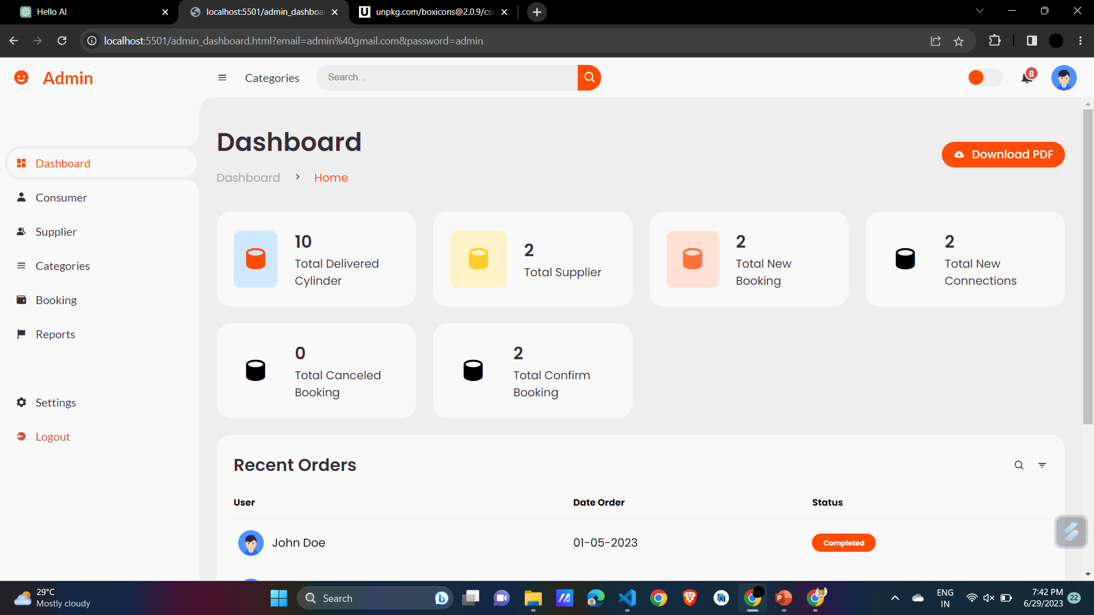Open Consumer in the sidebar menu
Viewport: 1094px width, 615px height.
pyautogui.click(x=61, y=198)
